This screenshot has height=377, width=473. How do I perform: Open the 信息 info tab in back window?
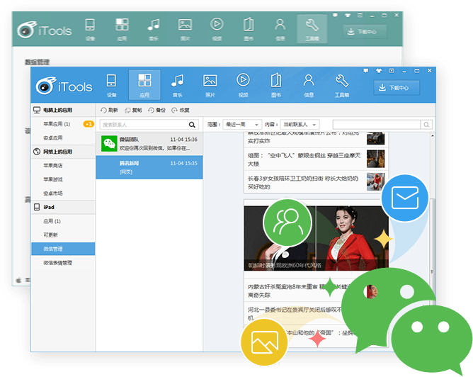click(x=280, y=29)
